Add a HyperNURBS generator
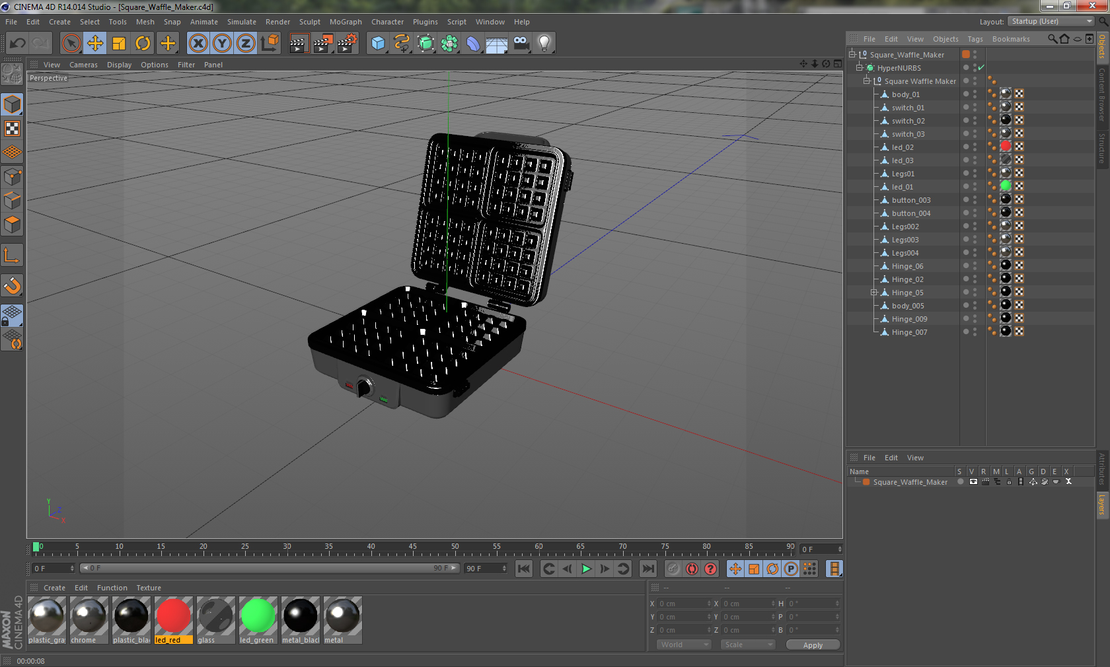Image resolution: width=1110 pixels, height=667 pixels. (425, 44)
